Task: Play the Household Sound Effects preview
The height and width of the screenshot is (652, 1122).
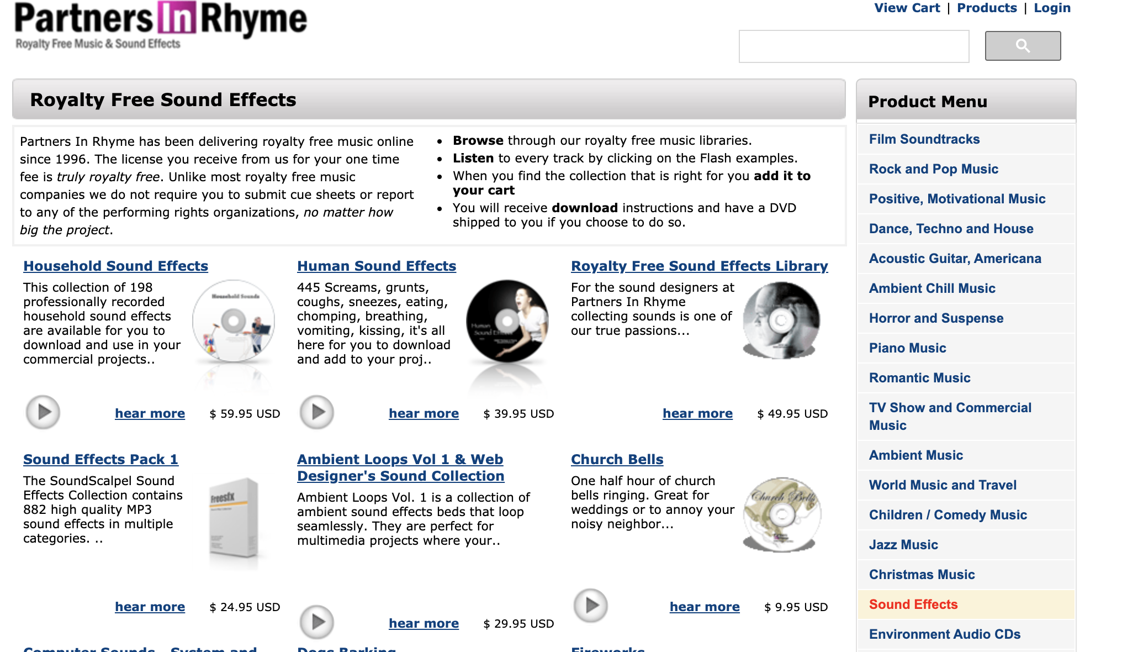Action: tap(43, 412)
